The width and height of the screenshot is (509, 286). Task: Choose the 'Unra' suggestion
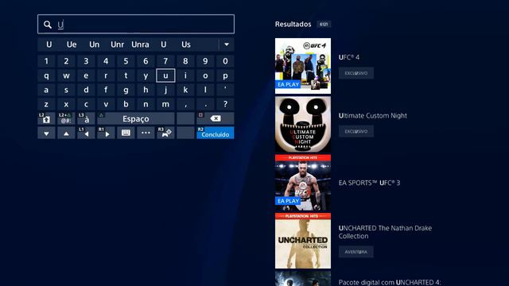pos(140,44)
